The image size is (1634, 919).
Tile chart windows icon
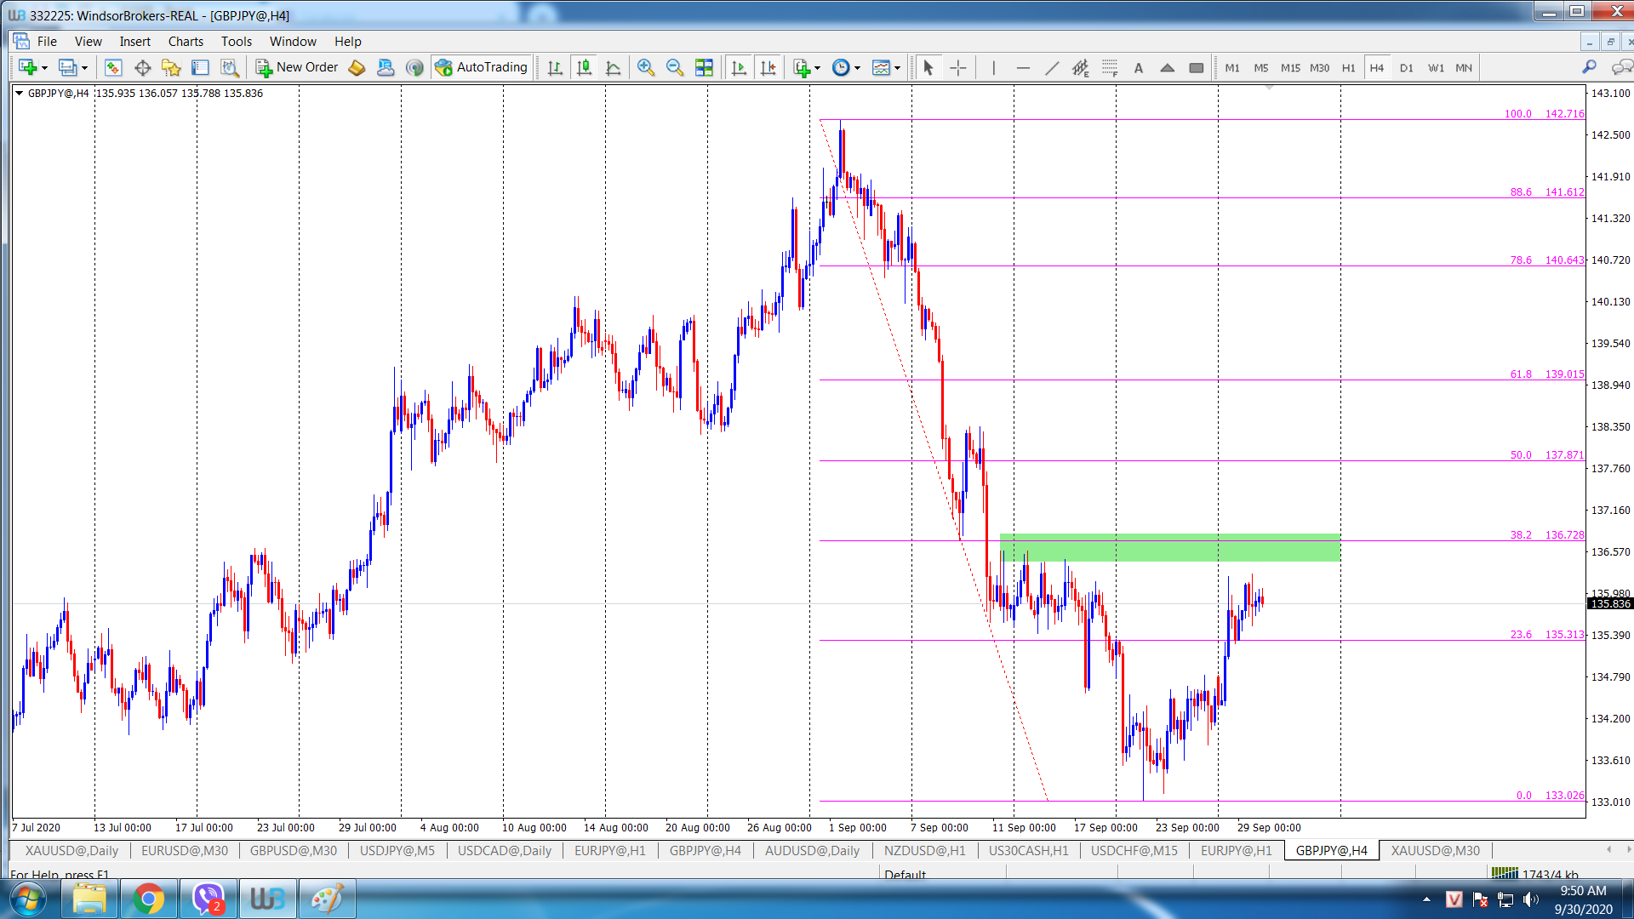(704, 67)
